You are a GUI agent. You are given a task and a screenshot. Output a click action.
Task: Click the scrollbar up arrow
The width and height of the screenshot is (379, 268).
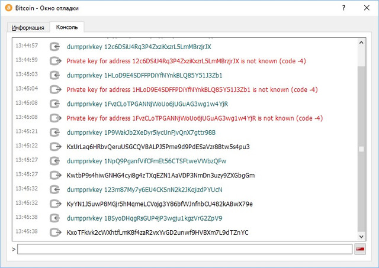[361, 43]
